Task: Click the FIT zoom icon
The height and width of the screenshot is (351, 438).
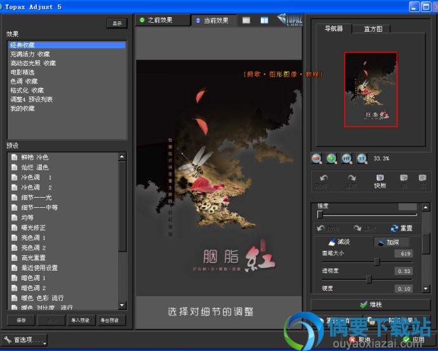Action: coord(347,158)
